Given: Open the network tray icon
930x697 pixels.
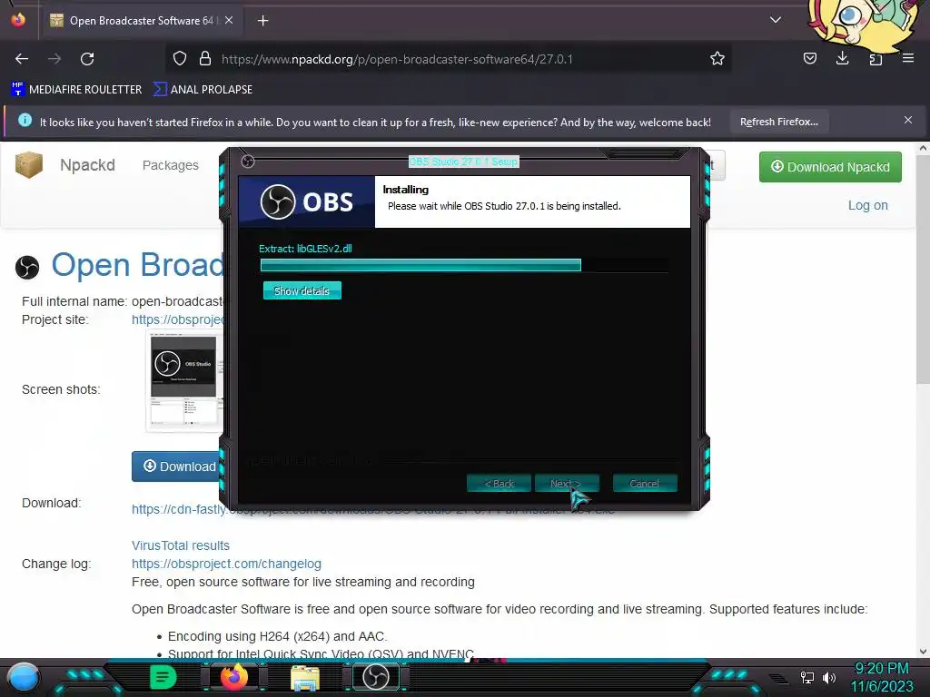Looking at the screenshot, I should coord(807,677).
